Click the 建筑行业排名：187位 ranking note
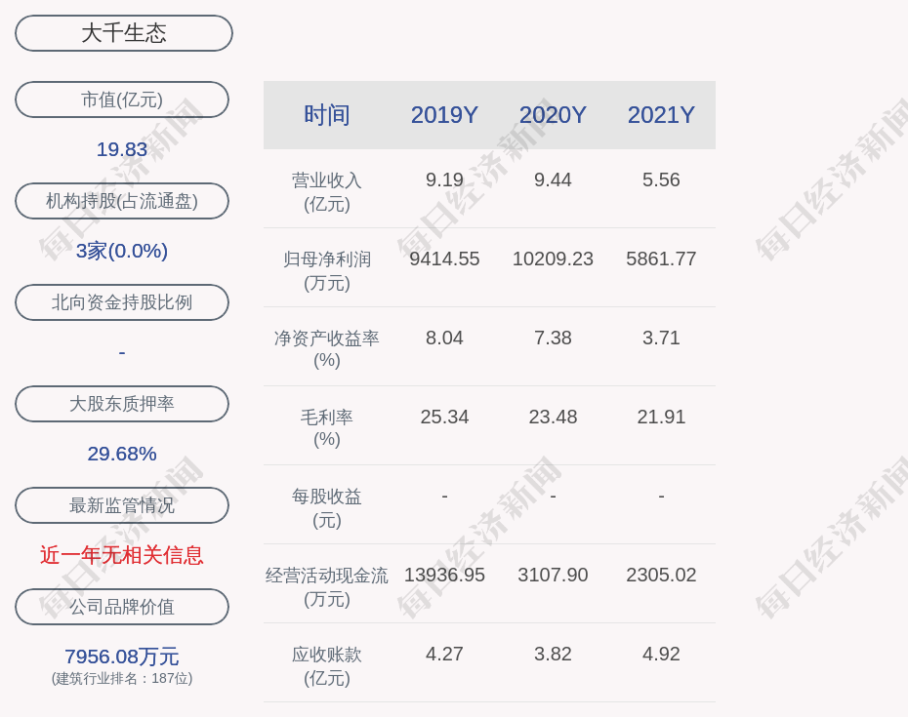The height and width of the screenshot is (717, 908). point(122,678)
